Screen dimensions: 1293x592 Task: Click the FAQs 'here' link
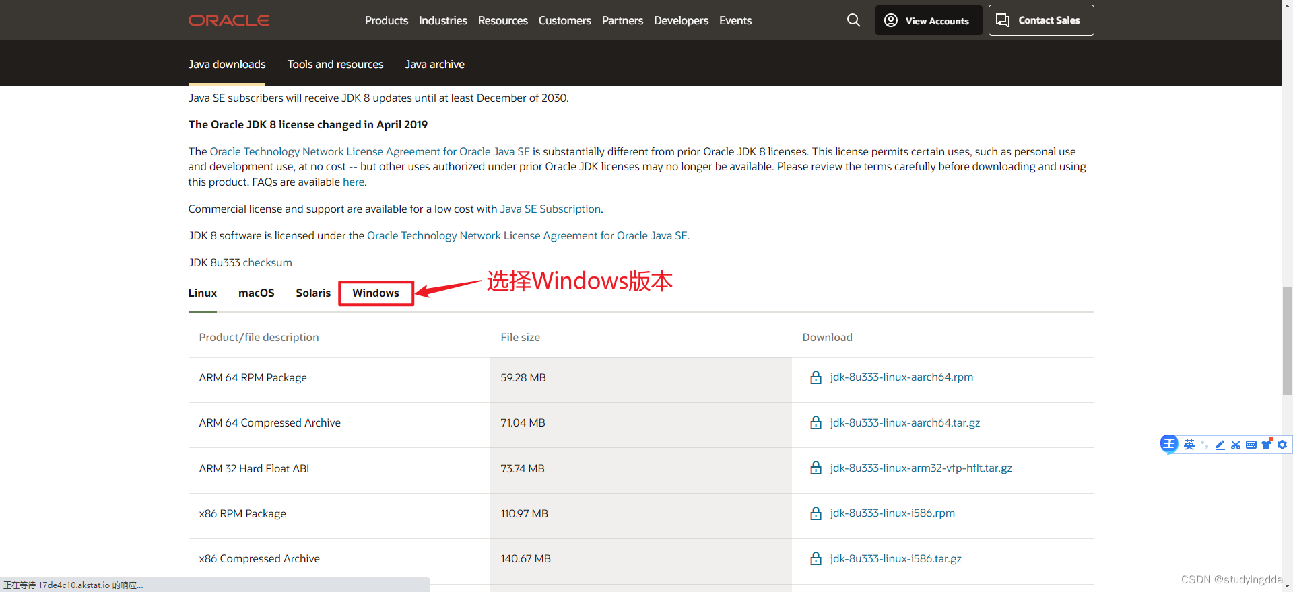(x=354, y=182)
